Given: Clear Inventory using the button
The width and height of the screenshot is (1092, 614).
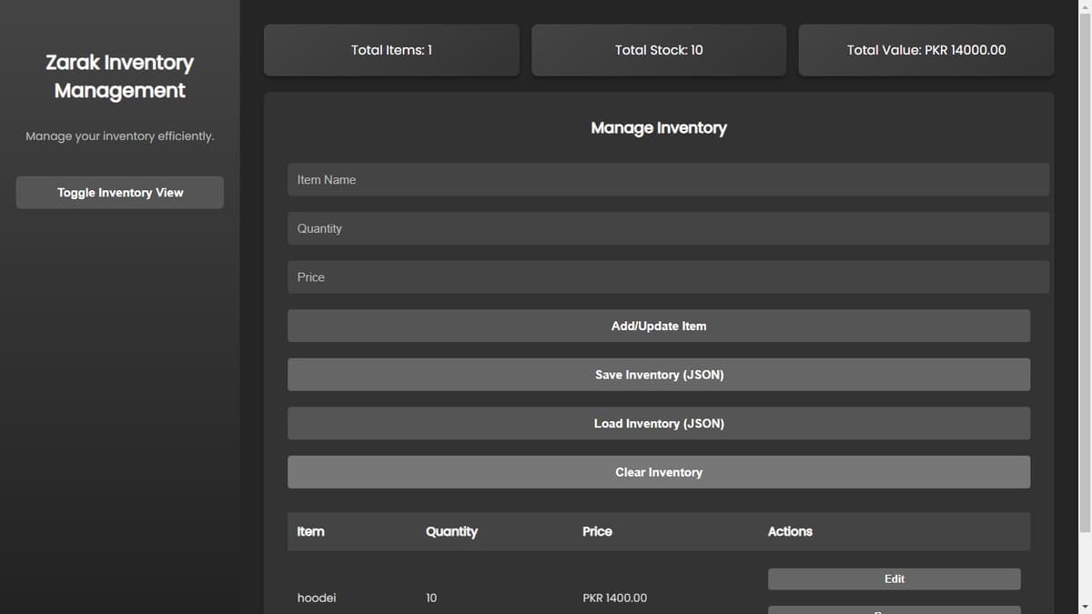Looking at the screenshot, I should coord(659,472).
